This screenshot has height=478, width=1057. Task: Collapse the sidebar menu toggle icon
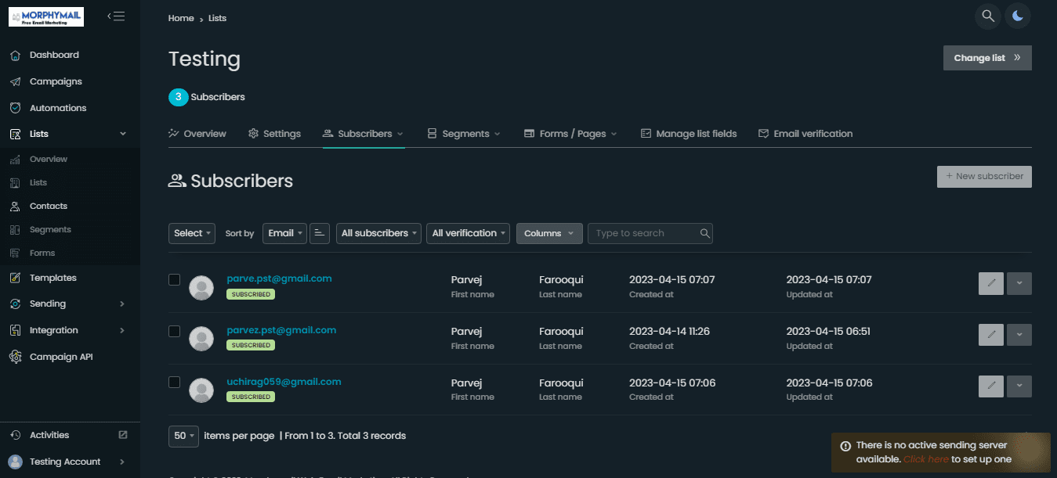(116, 16)
